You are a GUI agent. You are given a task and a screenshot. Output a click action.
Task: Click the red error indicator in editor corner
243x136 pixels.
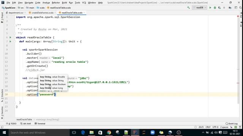point(238,16)
